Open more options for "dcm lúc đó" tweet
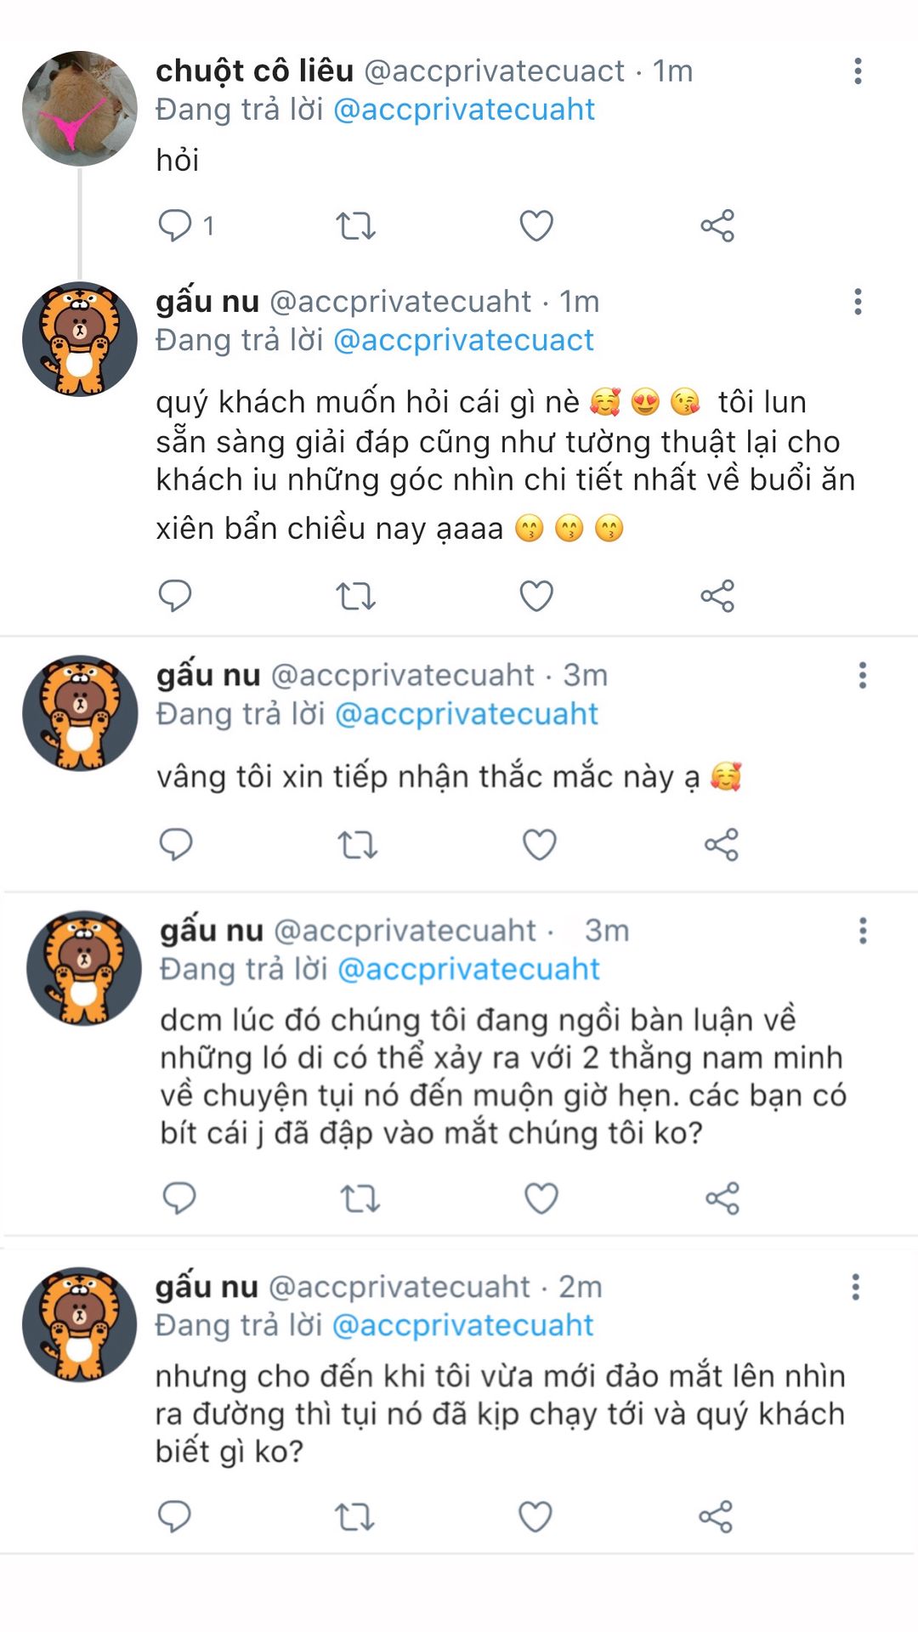Viewport: 918px width, 1632px height. (x=863, y=931)
